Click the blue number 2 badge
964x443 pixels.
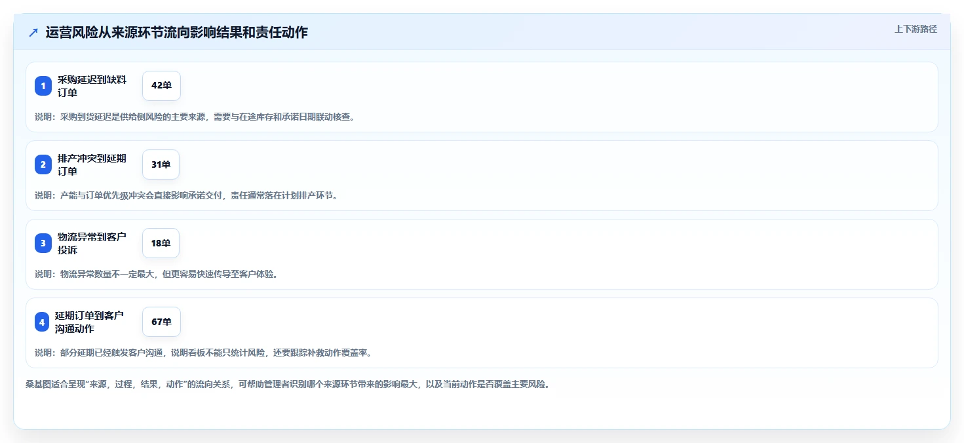(x=43, y=164)
